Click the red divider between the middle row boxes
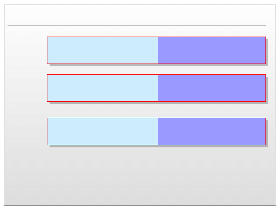The image size is (280, 210). click(158, 88)
